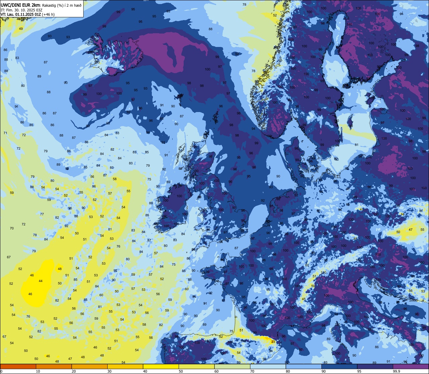Viewport: 429px width, 374px height.
Task: Click the light green 60–70 legend swatch
Action: [232, 366]
